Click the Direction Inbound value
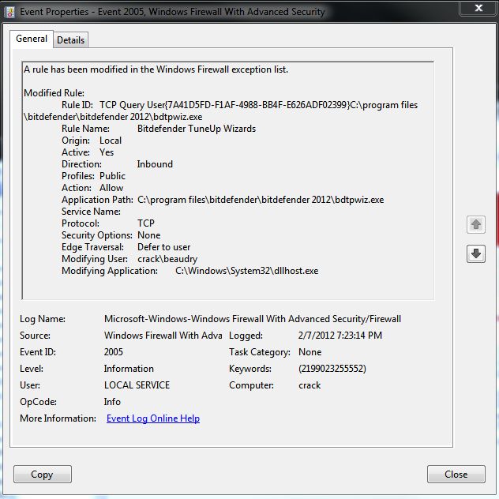 pos(155,164)
